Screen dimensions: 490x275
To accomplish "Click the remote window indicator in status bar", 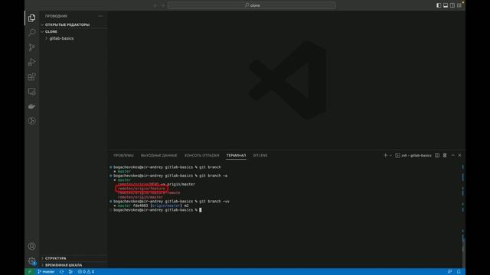I will pos(29,272).
